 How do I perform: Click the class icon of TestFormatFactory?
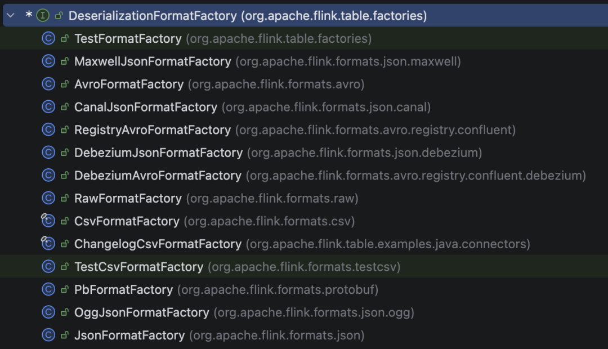[x=48, y=39]
